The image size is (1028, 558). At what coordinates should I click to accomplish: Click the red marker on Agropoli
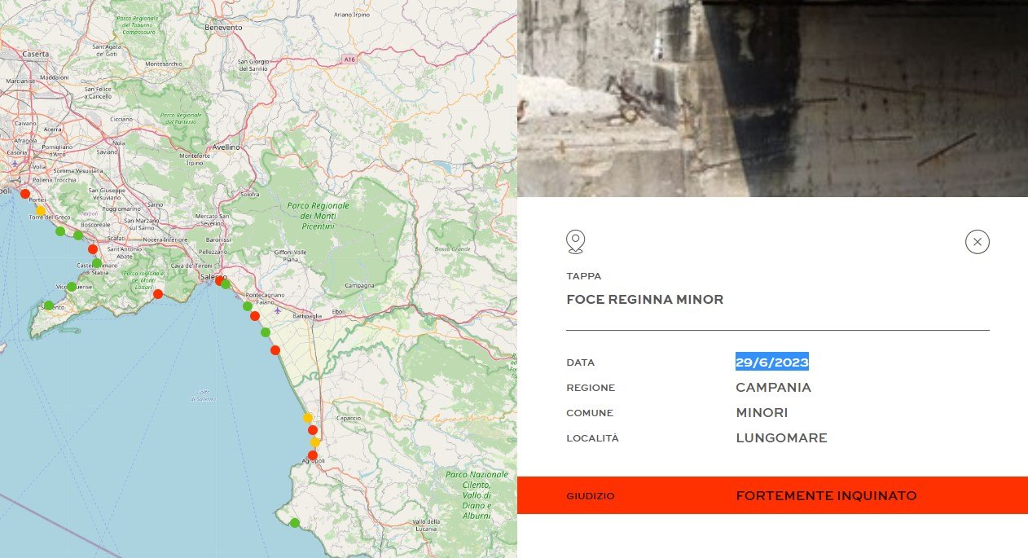point(312,455)
